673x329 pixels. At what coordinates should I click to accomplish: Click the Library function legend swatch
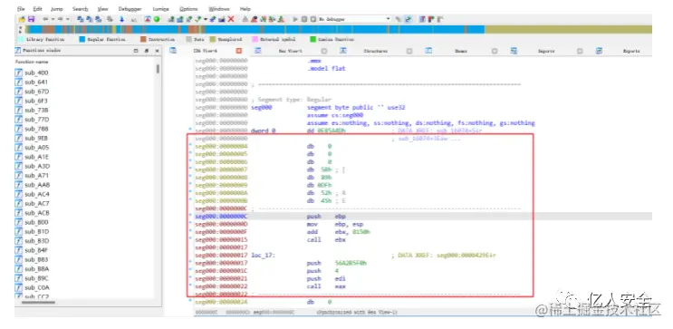pos(21,39)
